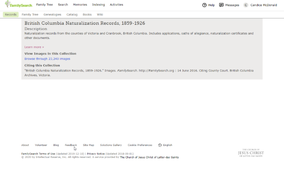Open the Memories menu
The width and height of the screenshot is (284, 177).
click(x=80, y=5)
